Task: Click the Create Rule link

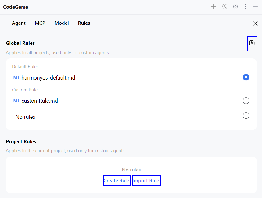Action: 117,181
